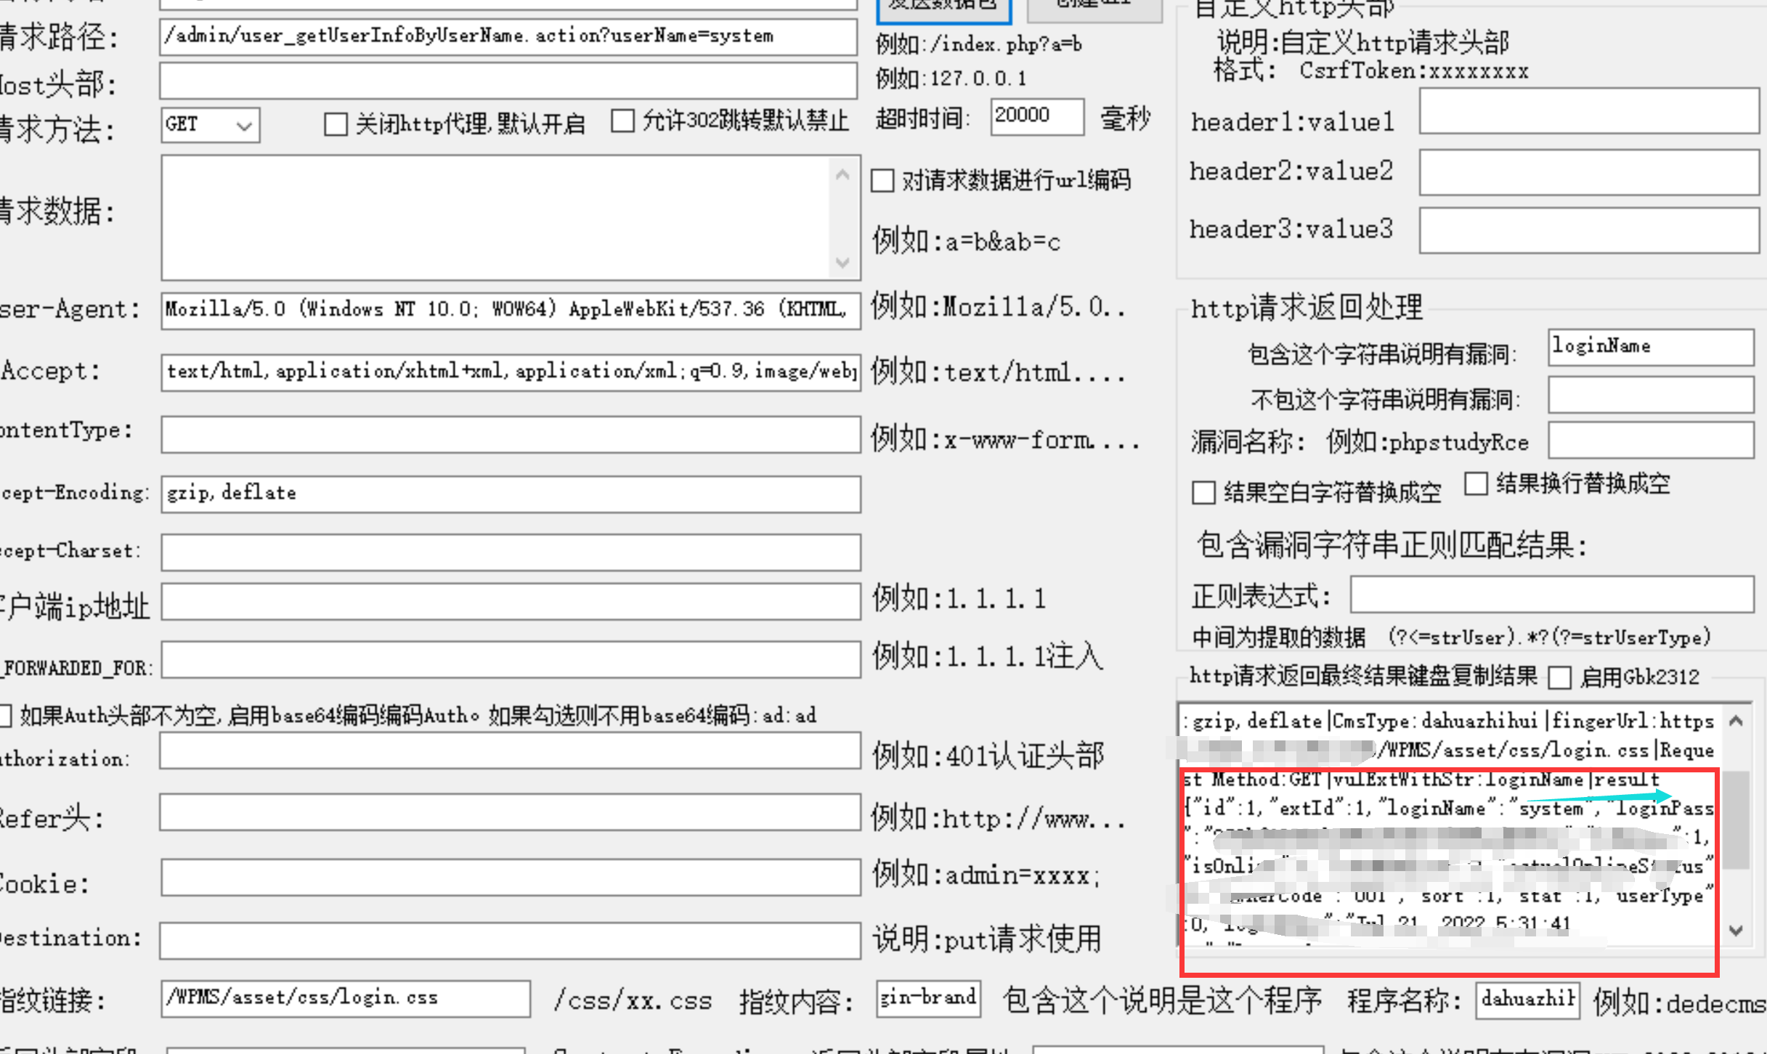
Task: Click the example text 例如:a=b&ab=c
Action: pos(967,242)
